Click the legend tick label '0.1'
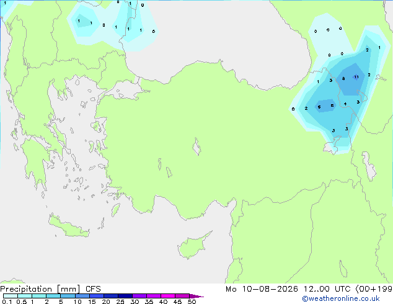The width and height of the screenshot is (393, 304). click(x=7, y=302)
